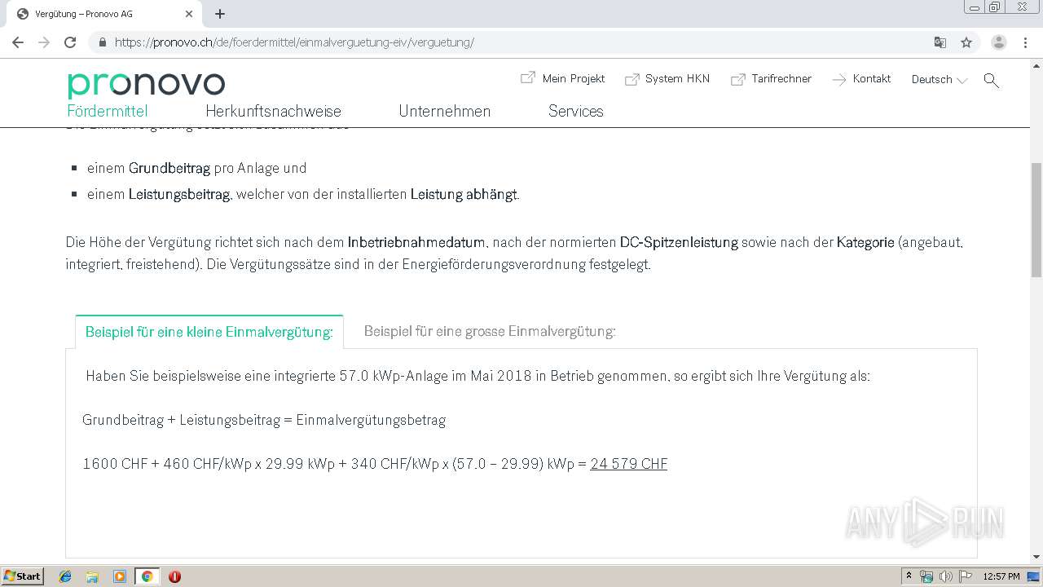Viewport: 1043px width, 587px height.
Task: Go back using the browser back arrow
Action: tap(18, 42)
